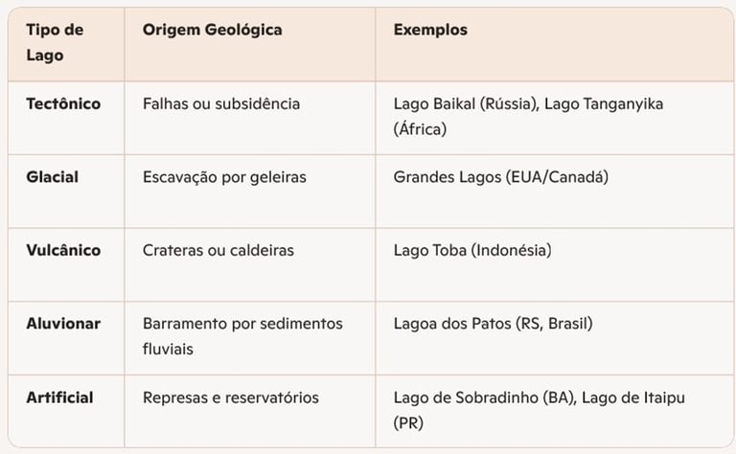Click the 'Aluvionar' row label
The image size is (736, 454).
[x=63, y=324]
